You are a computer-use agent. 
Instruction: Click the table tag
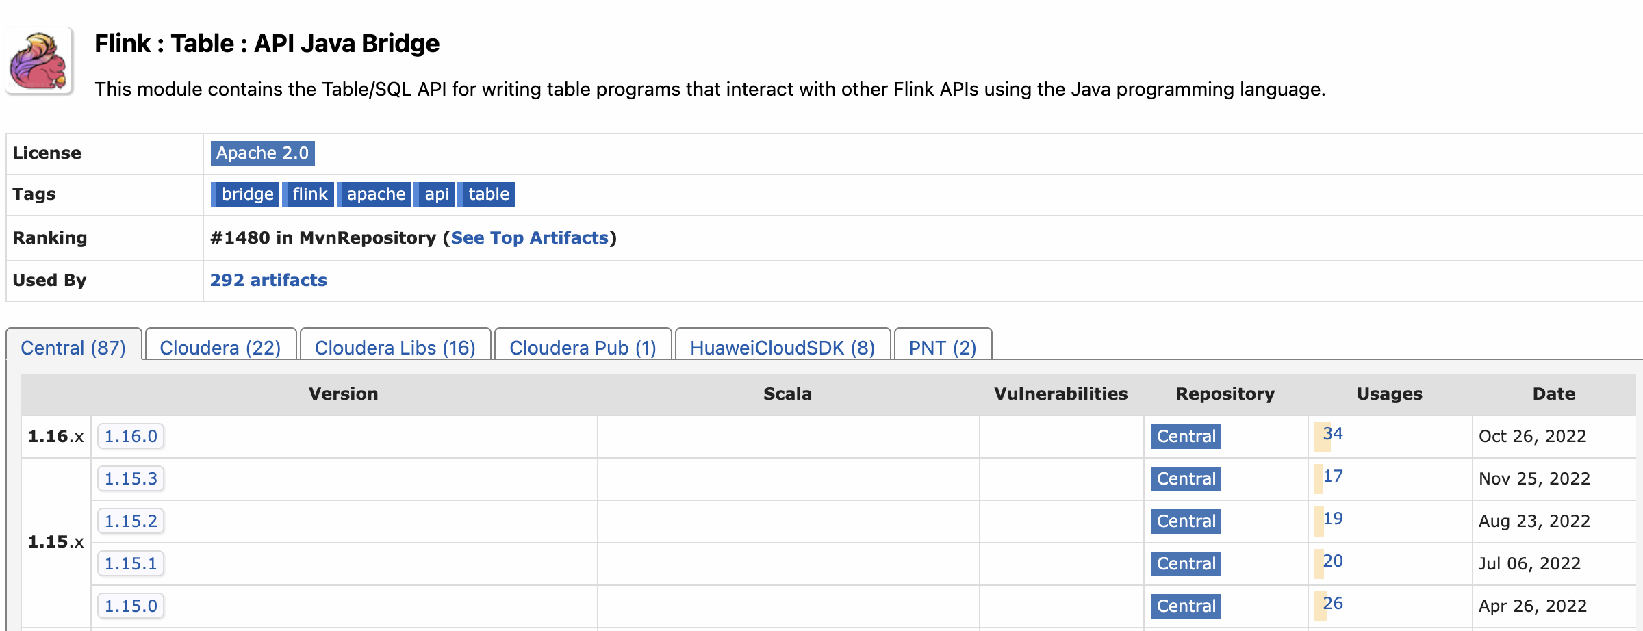pos(488,194)
